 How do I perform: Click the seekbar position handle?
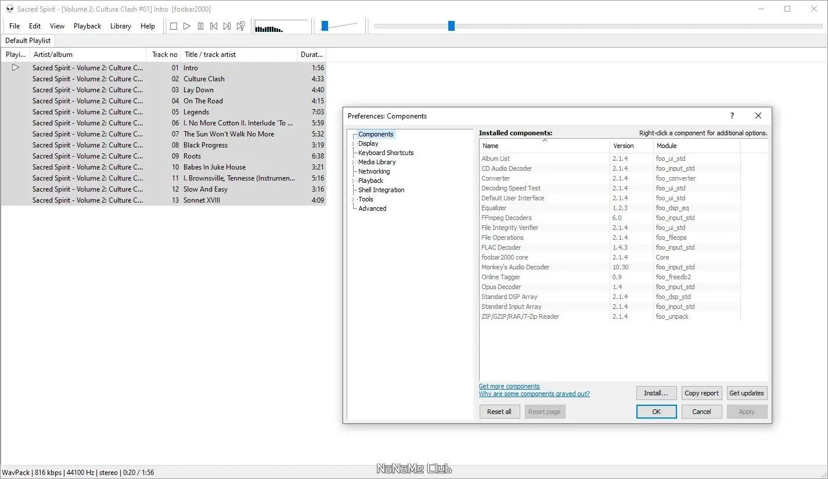pyautogui.click(x=451, y=26)
